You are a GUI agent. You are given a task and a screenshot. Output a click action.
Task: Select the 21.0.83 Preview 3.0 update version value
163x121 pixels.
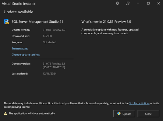tap(54, 30)
